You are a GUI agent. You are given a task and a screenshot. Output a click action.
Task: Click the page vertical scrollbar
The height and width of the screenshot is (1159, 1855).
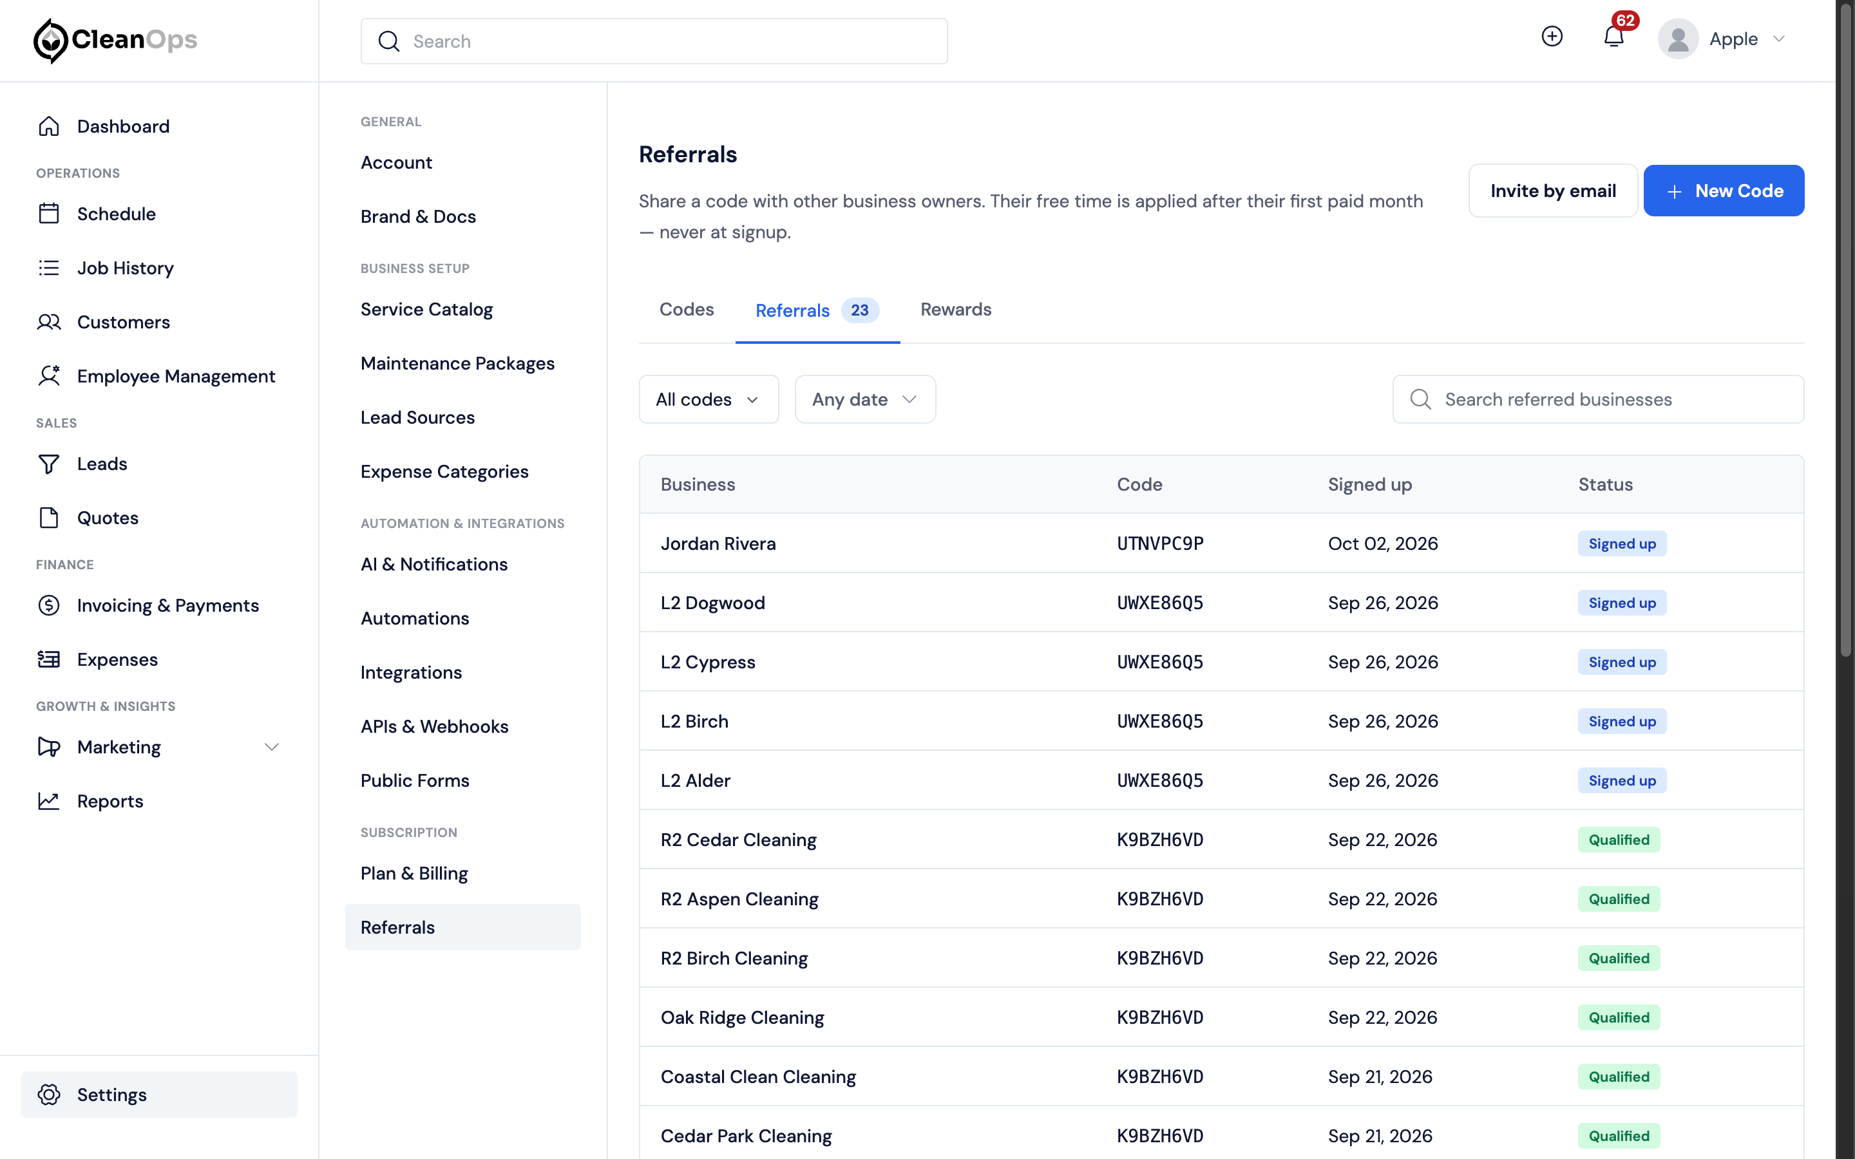pyautogui.click(x=1846, y=330)
